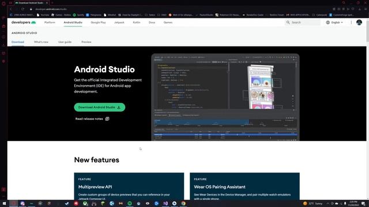Viewport: 369px width, 207px height.
Task: Click Download Android Studio button
Action: [x=100, y=108]
